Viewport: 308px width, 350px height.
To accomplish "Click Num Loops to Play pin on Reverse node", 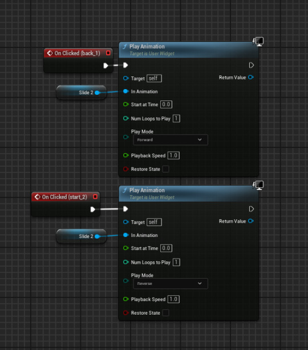I will [126, 262].
